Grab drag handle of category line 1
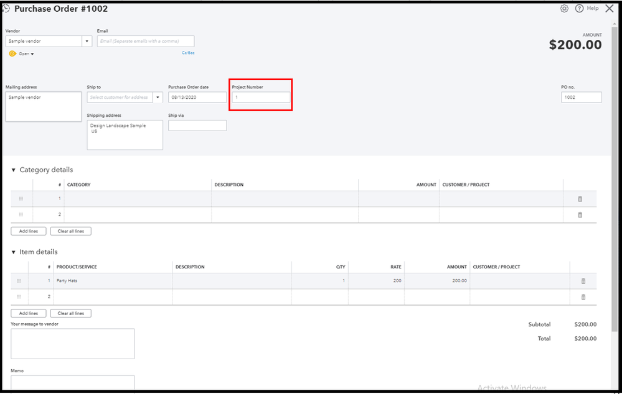The image size is (622, 394). 21,199
